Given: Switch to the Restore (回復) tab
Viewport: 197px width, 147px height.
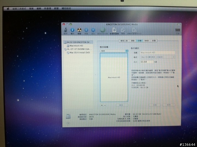Looking at the screenshot, I should 154,41.
